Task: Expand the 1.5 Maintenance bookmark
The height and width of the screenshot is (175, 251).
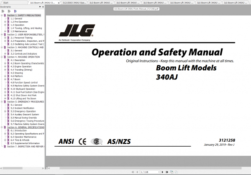Action: [x=5, y=31]
